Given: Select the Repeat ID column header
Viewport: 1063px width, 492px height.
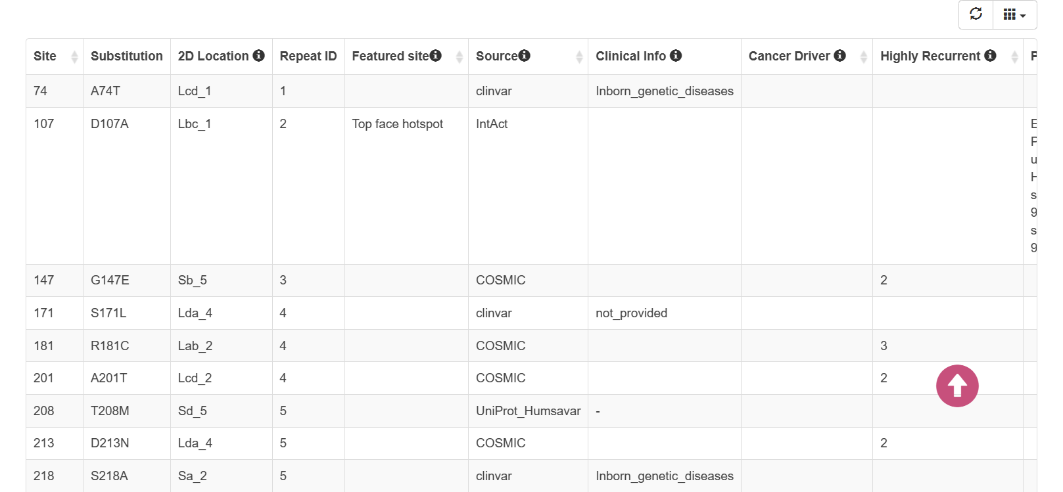Looking at the screenshot, I should point(308,56).
